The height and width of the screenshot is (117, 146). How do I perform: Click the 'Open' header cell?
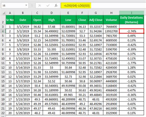(x=37, y=20)
